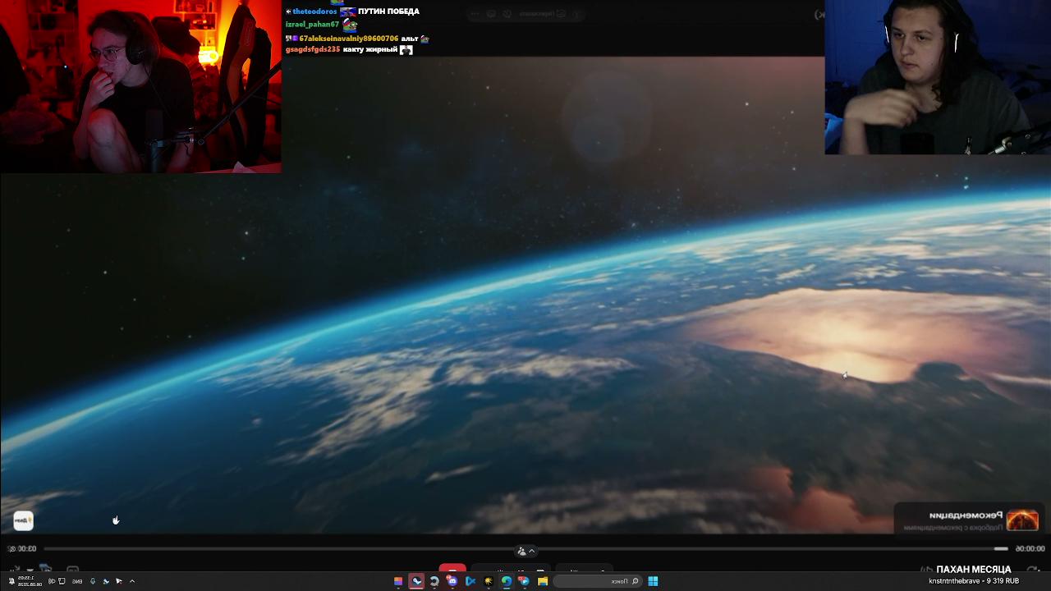The image size is (1051, 591).
Task: Click the knstntnthebrave 9 319 RUB donor line
Action: [x=974, y=581]
